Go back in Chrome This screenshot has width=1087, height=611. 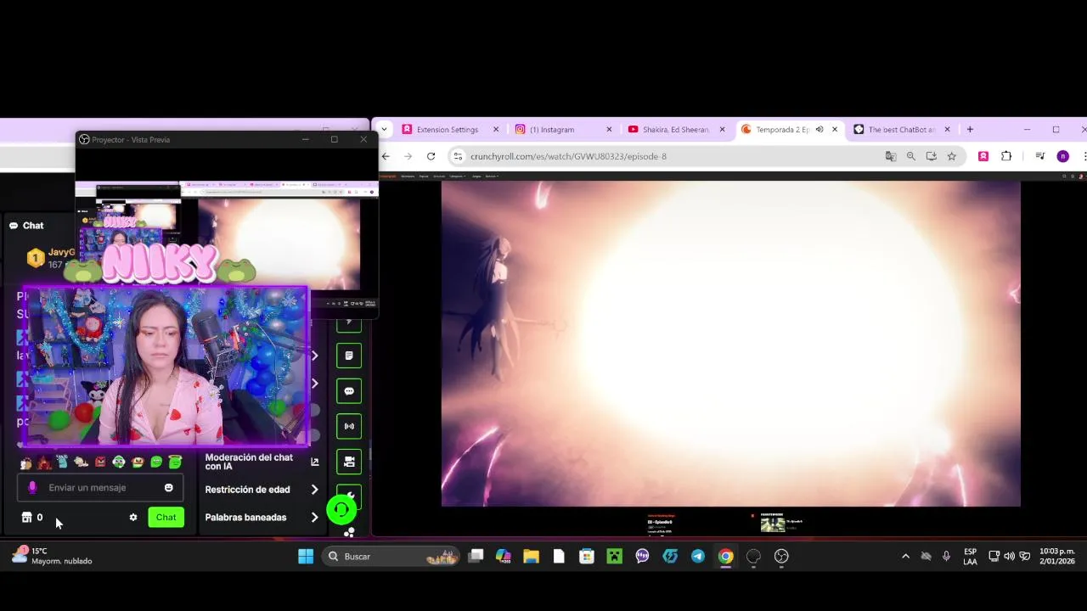click(386, 156)
